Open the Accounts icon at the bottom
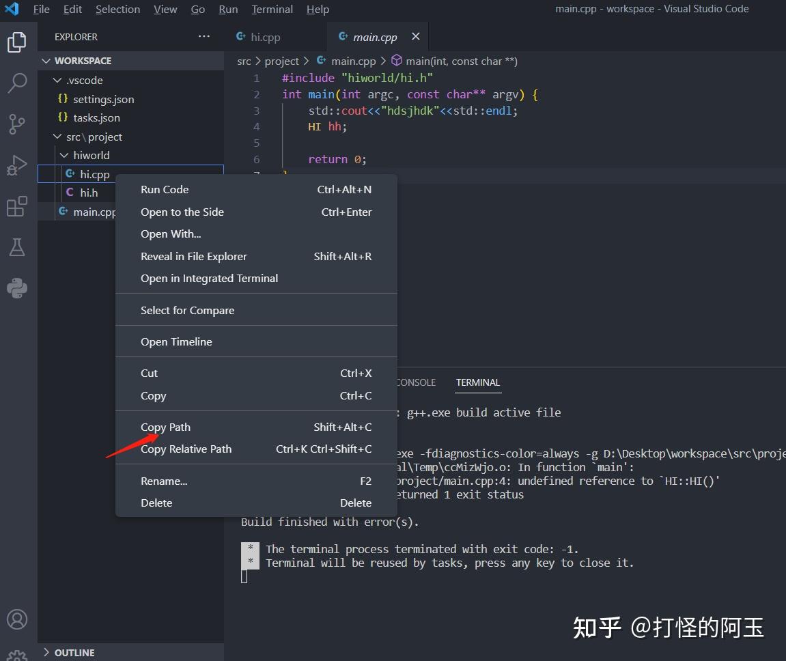 [x=18, y=619]
